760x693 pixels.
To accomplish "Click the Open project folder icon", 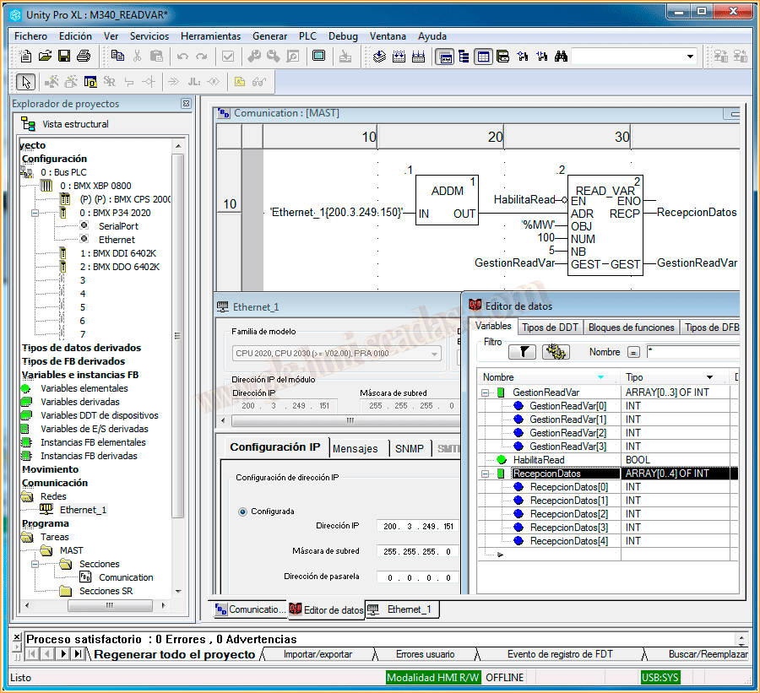I will [x=45, y=57].
